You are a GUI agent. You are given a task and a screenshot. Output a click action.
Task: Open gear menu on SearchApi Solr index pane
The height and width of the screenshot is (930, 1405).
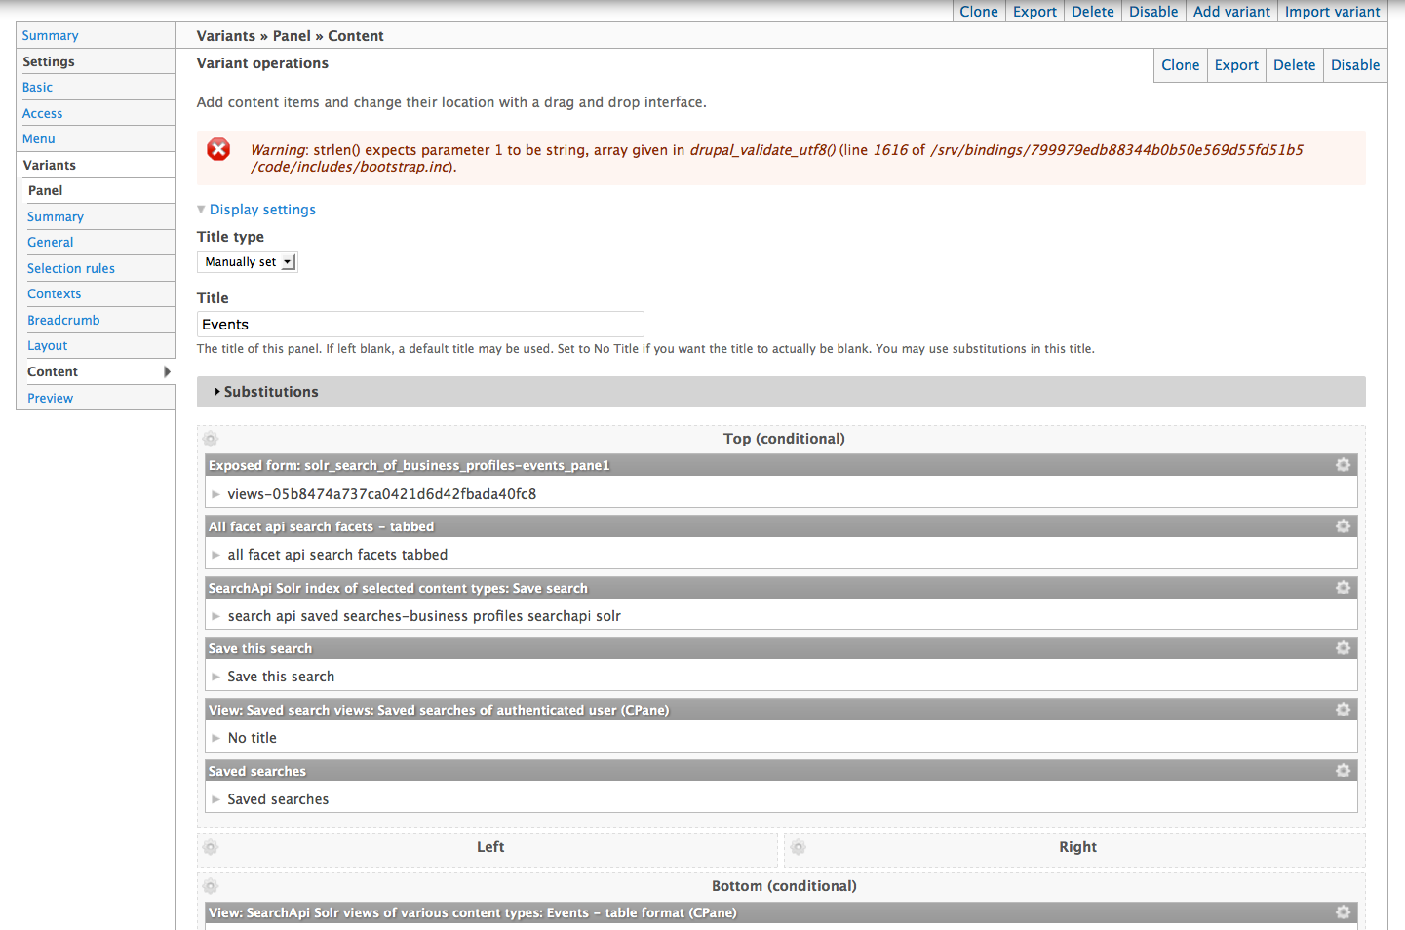tap(1343, 587)
